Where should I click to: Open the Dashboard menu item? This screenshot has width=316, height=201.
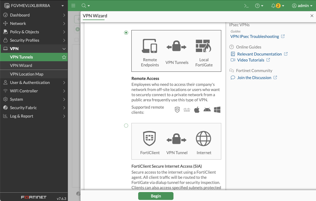pyautogui.click(x=34, y=15)
